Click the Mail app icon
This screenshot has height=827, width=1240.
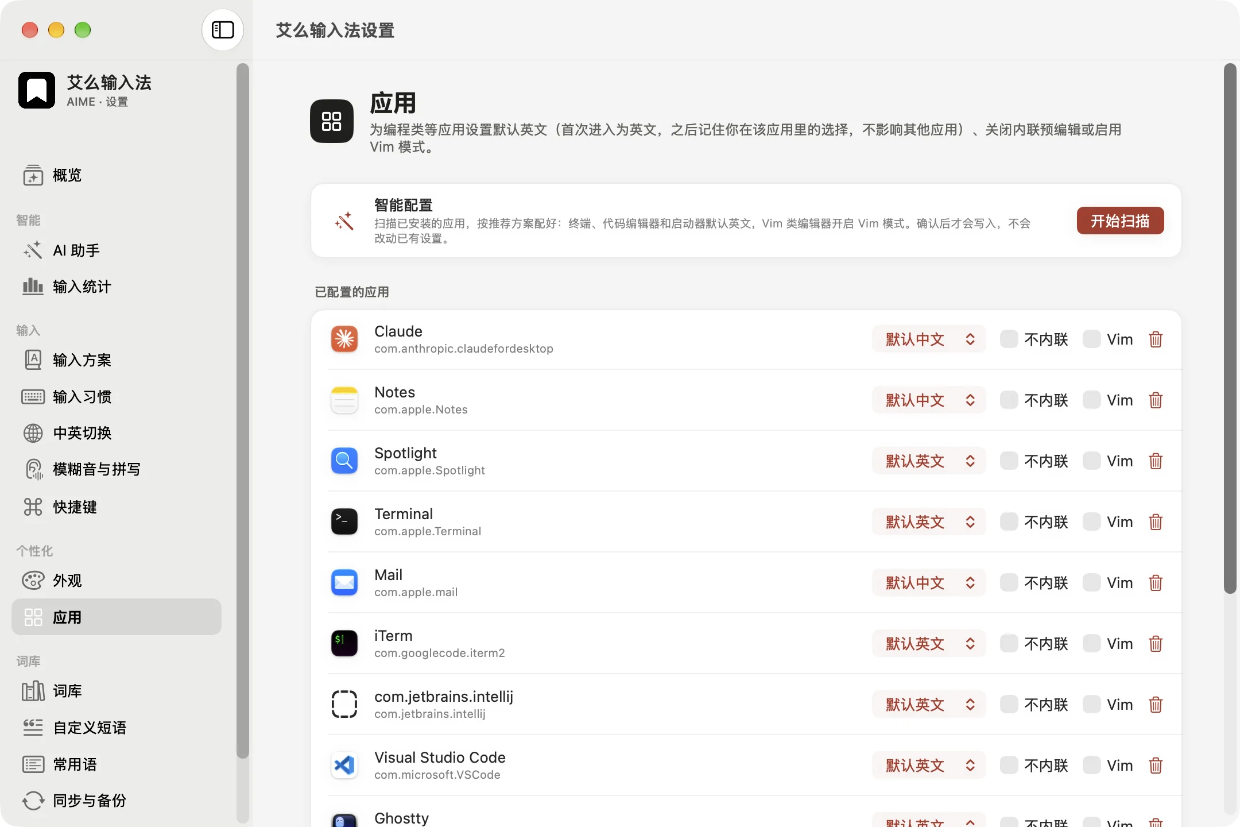(344, 583)
